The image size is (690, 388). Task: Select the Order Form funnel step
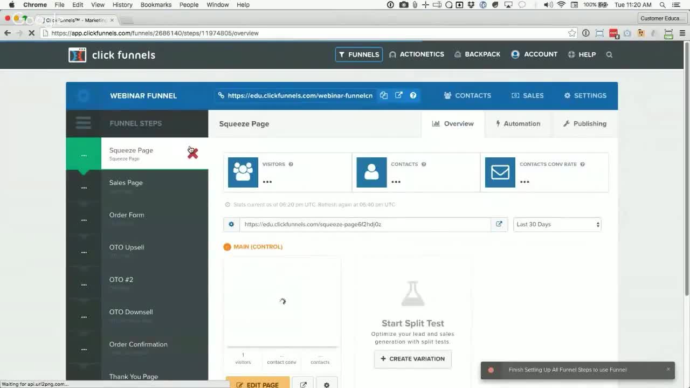coord(137,219)
